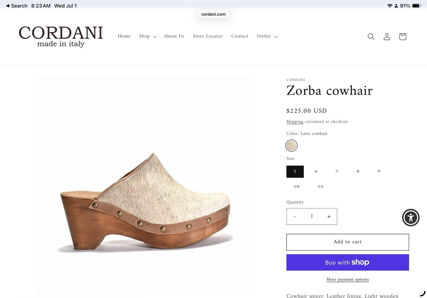This screenshot has height=298, width=427.
Task: Select size 8 option
Action: tap(358, 171)
